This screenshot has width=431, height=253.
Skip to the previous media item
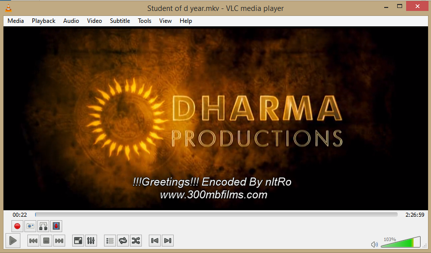(33, 241)
